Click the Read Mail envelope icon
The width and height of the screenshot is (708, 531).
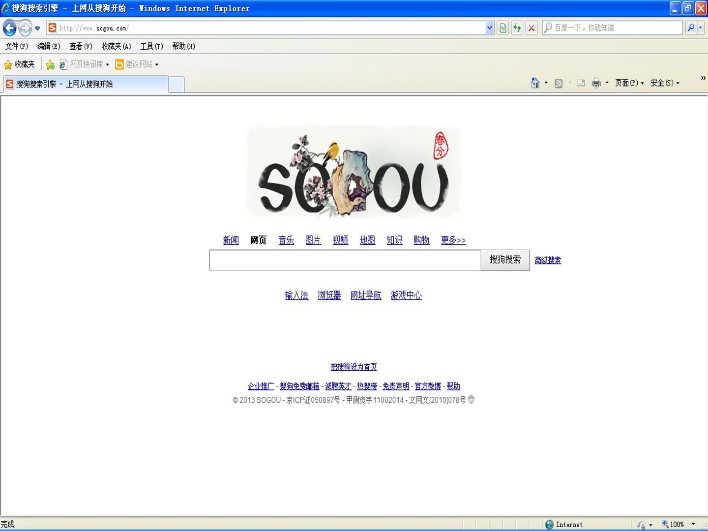(581, 83)
